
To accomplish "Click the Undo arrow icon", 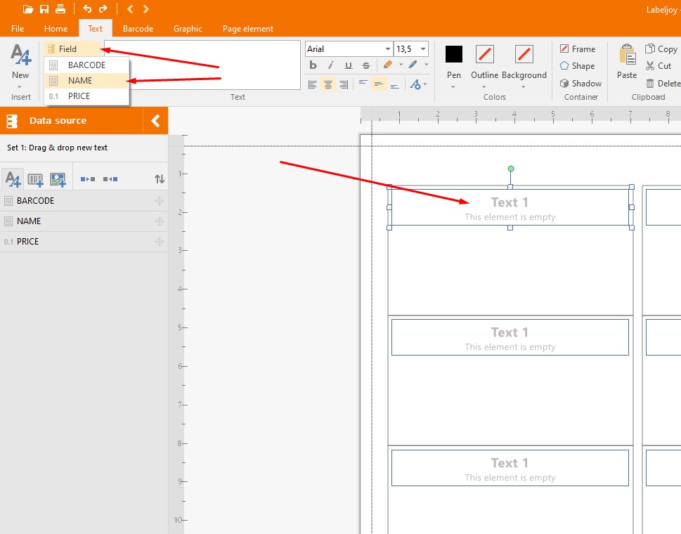I will [87, 9].
